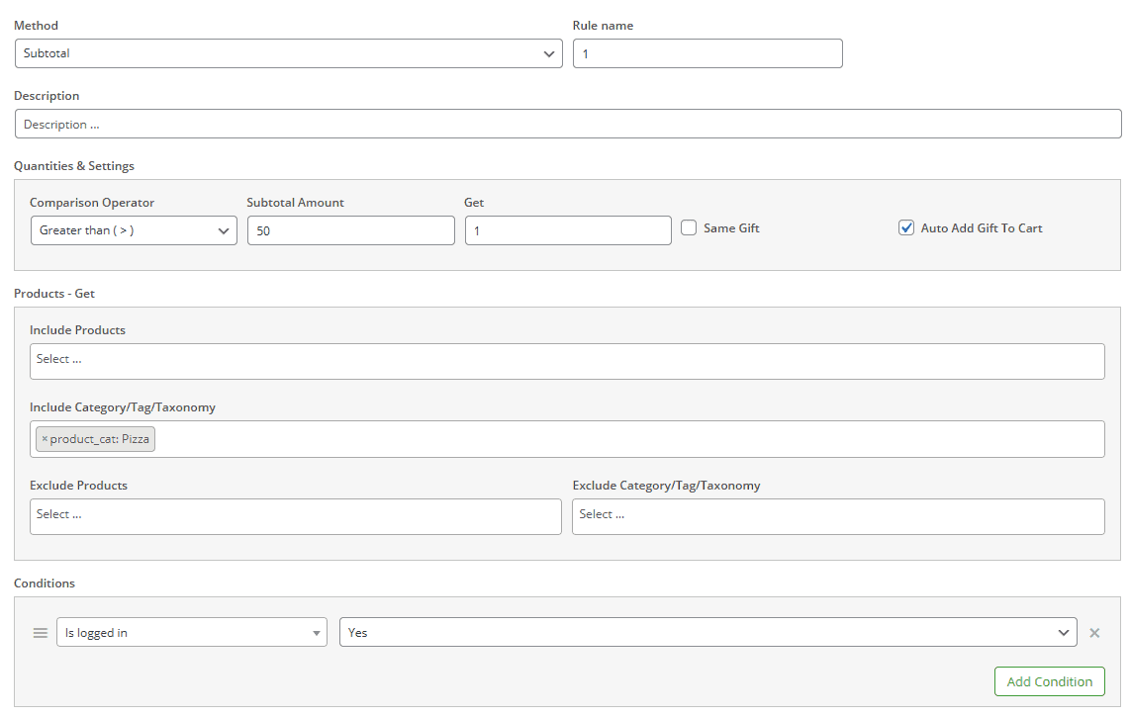This screenshot has width=1130, height=717.
Task: Open the Exclude Products selector
Action: coord(296,516)
